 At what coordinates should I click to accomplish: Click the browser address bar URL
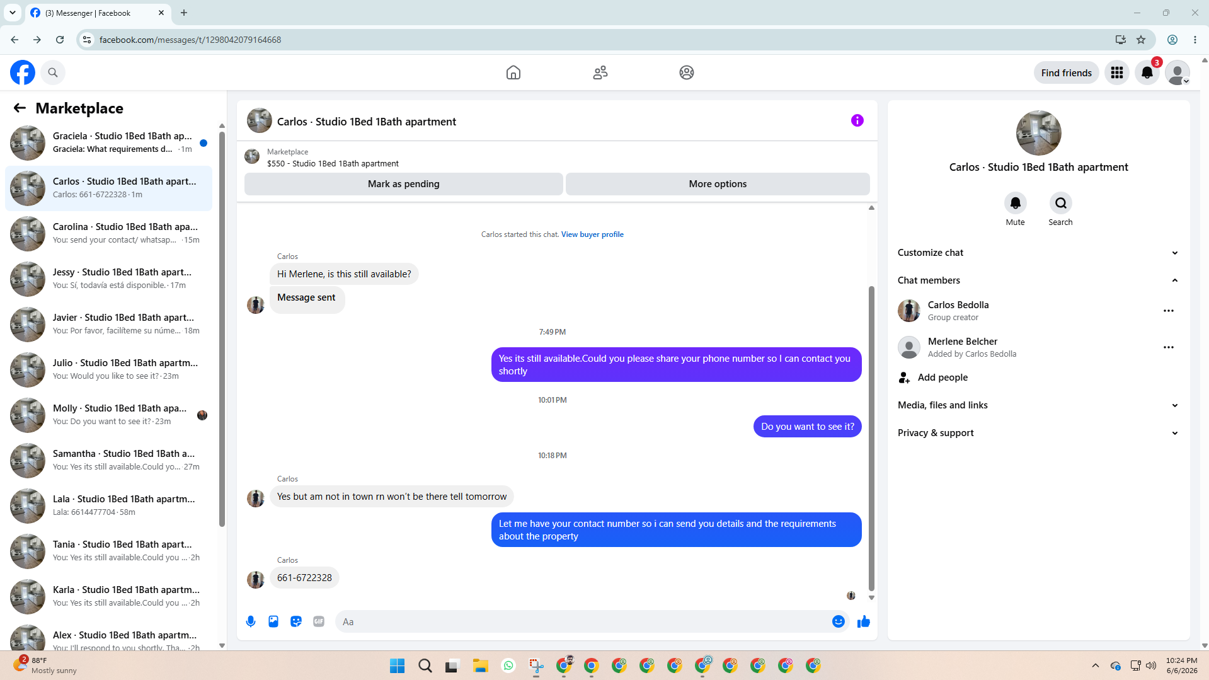point(190,40)
